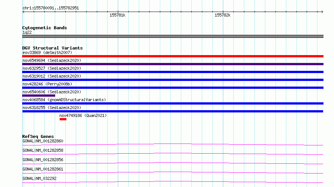The image size is (334, 187).
Task: Open GON4L|NM_001282856 transcript label
Action: pos(43,160)
